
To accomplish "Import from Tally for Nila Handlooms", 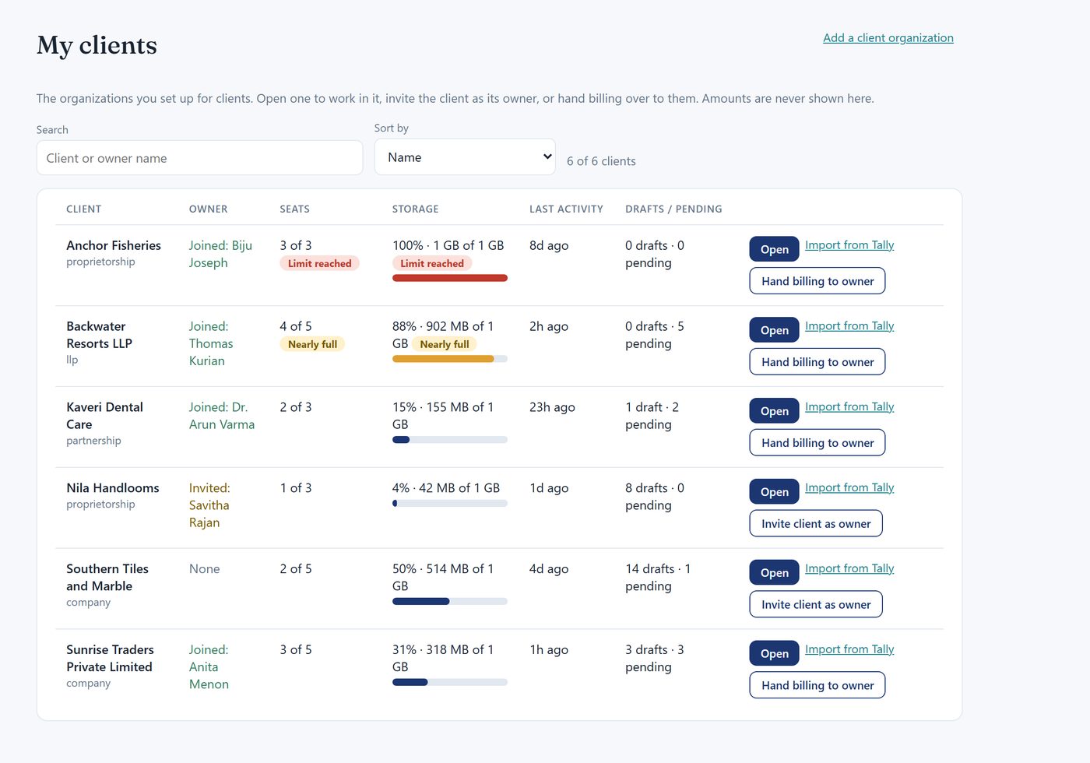I will [x=849, y=488].
